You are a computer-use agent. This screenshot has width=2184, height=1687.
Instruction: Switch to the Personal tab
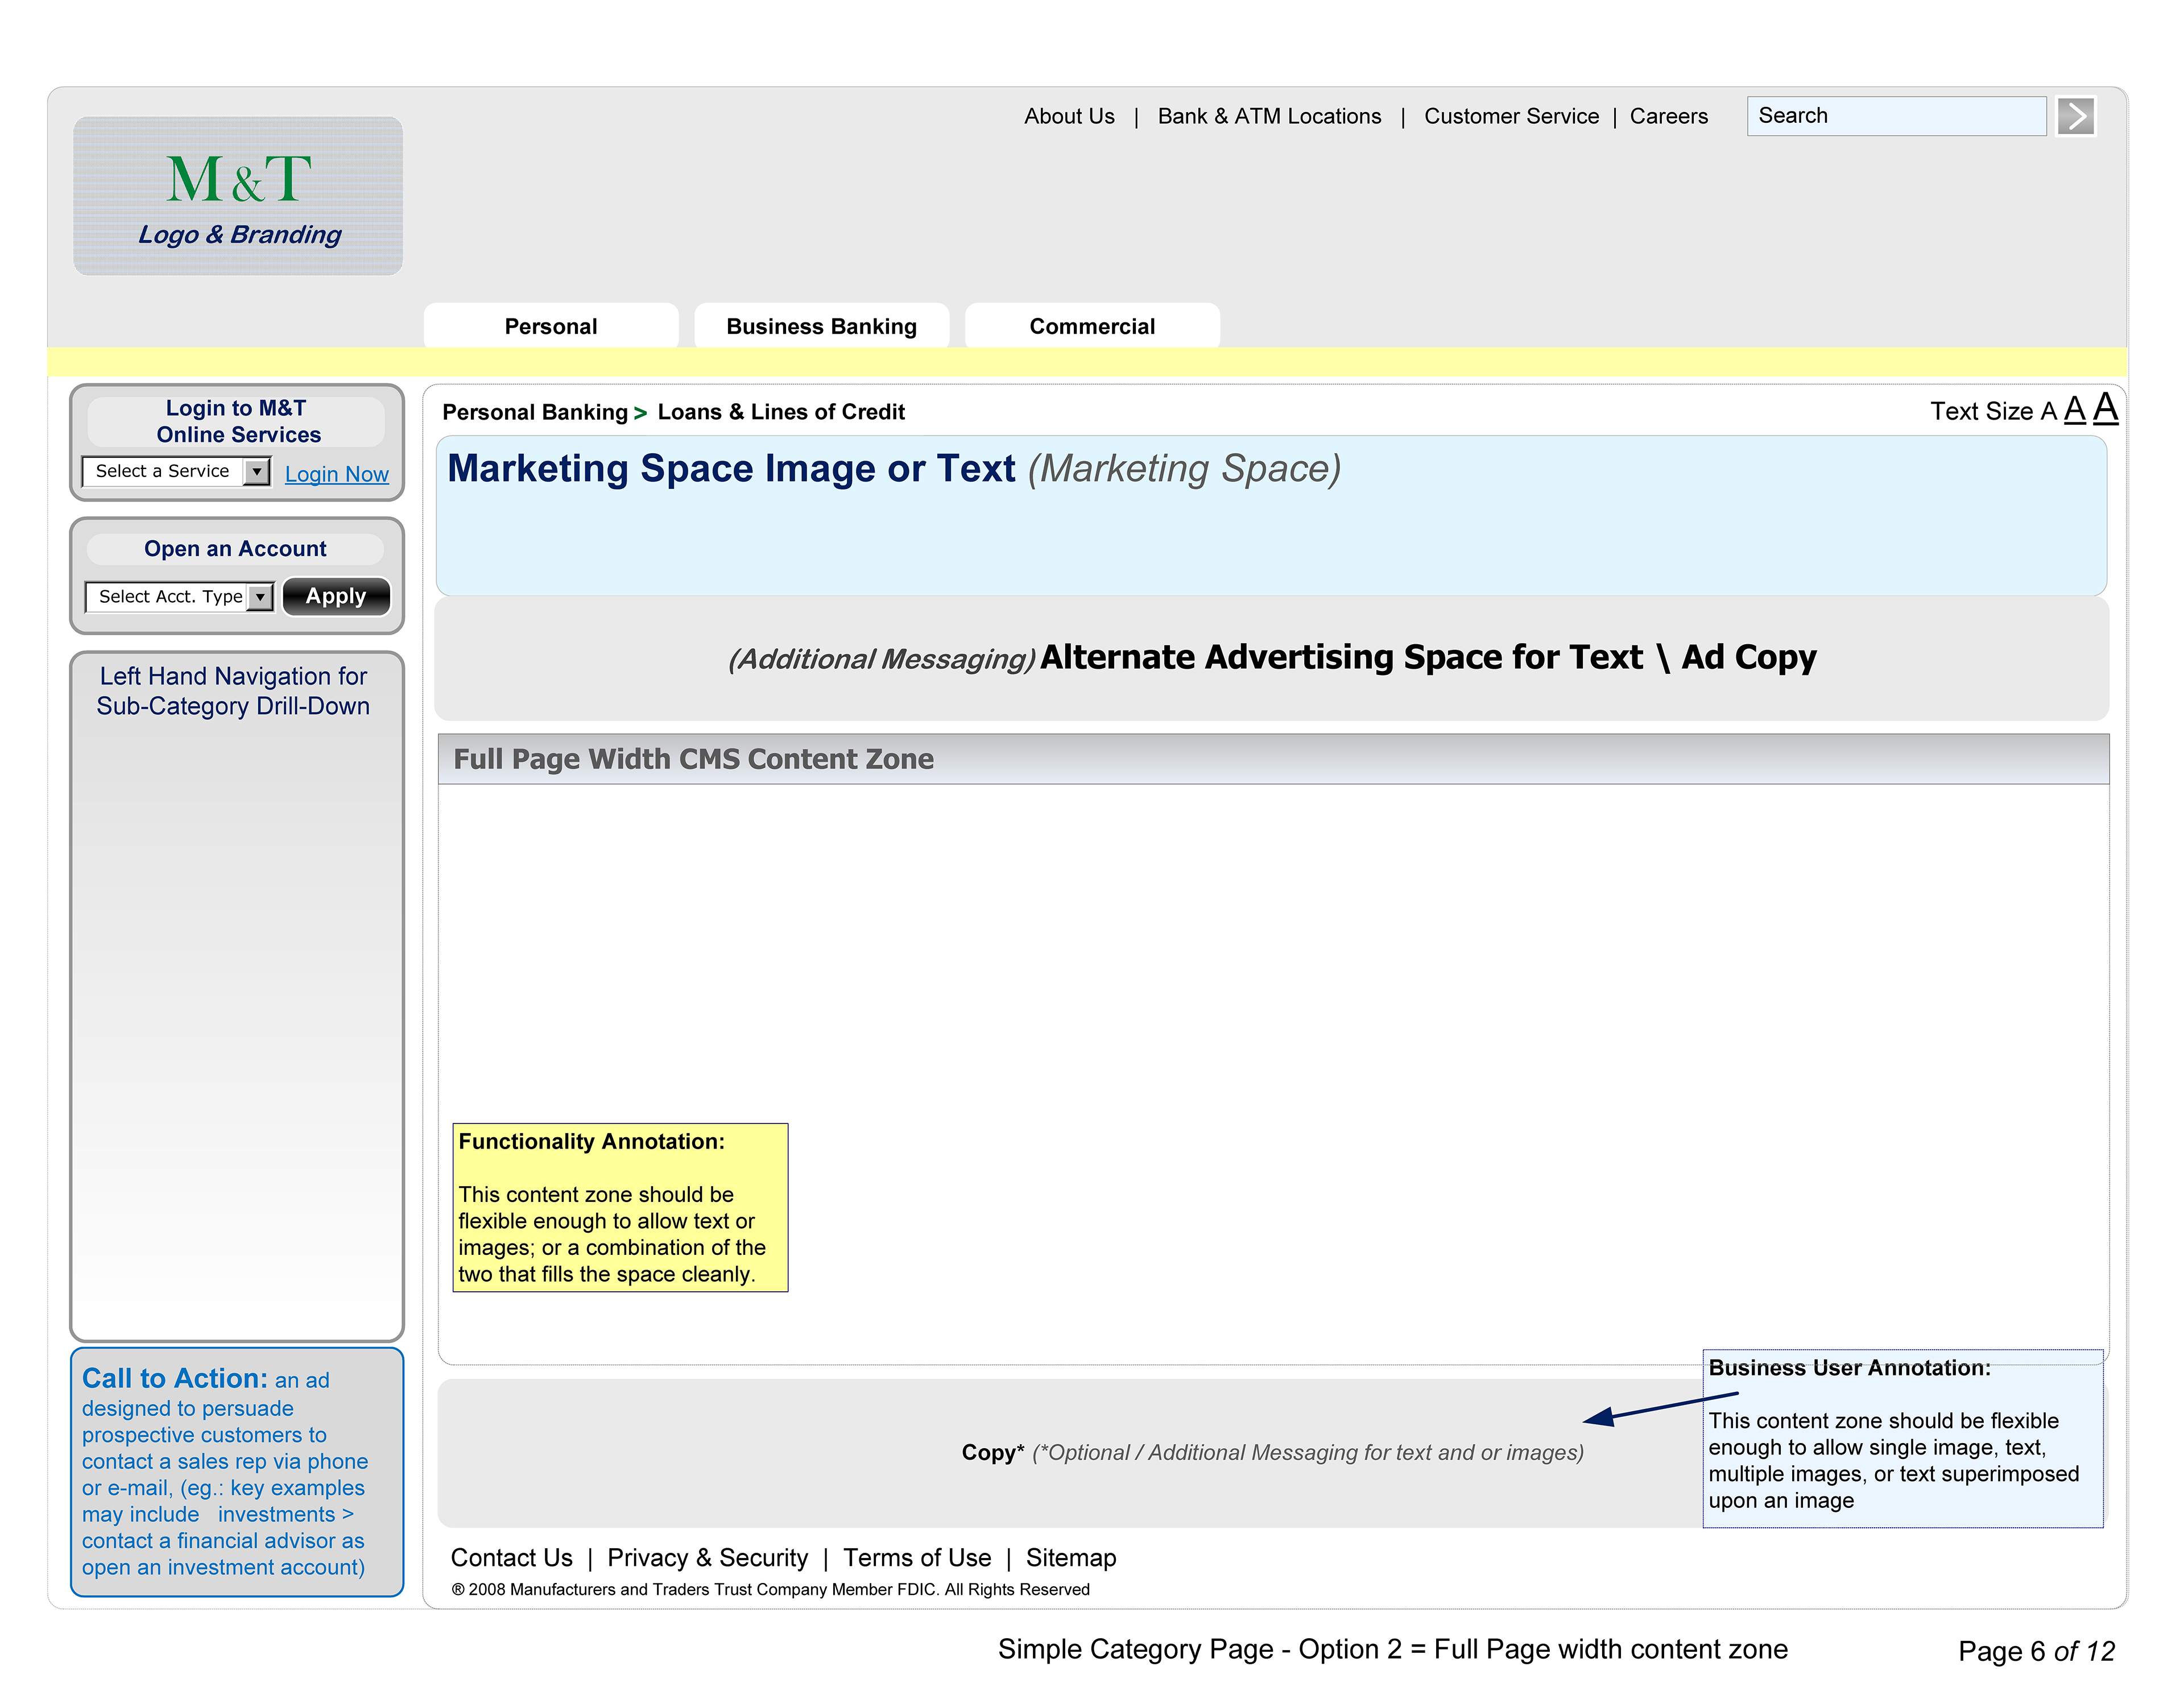tap(550, 327)
